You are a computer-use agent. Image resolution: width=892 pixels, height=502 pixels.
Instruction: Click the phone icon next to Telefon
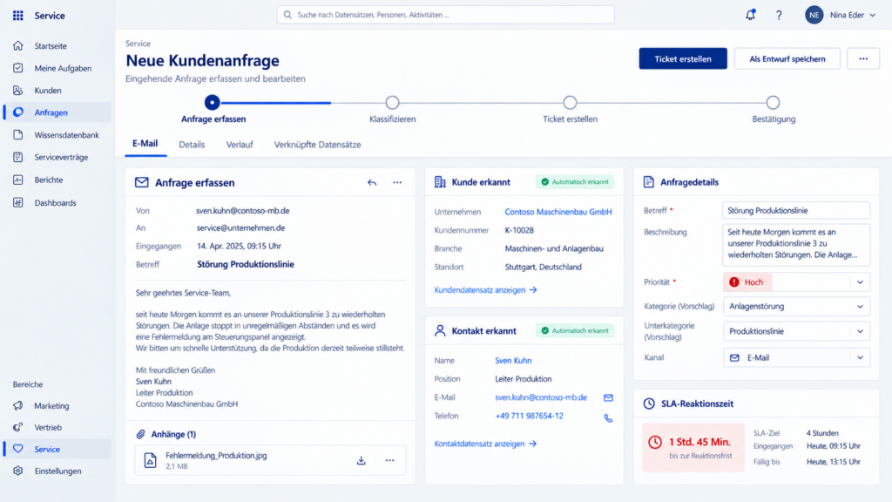608,418
